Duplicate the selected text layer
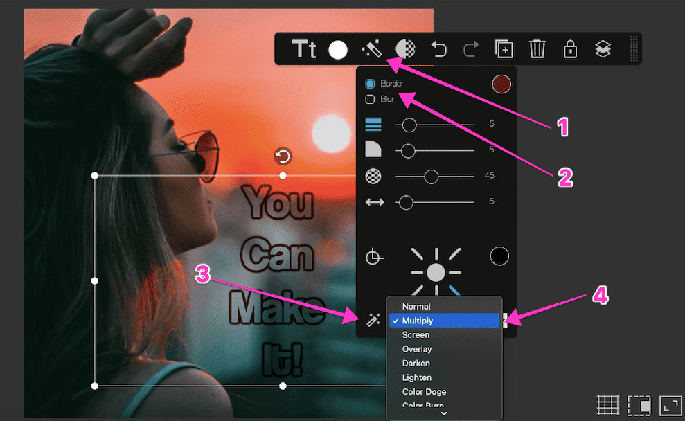Image resolution: width=685 pixels, height=421 pixels. click(504, 49)
